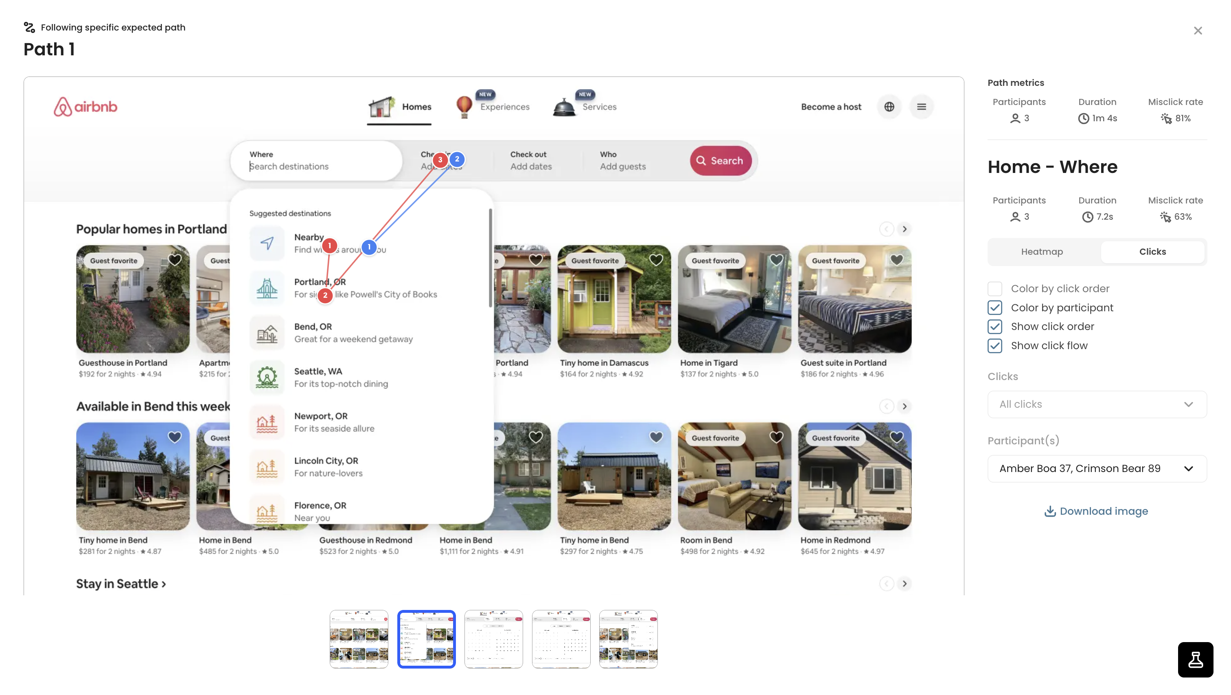Disable Show click flow checkbox

[994, 346]
